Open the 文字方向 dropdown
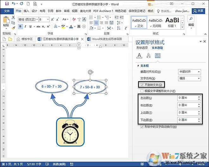Image resolution: width=209 pixels, height=167 pixels. pos(189,78)
